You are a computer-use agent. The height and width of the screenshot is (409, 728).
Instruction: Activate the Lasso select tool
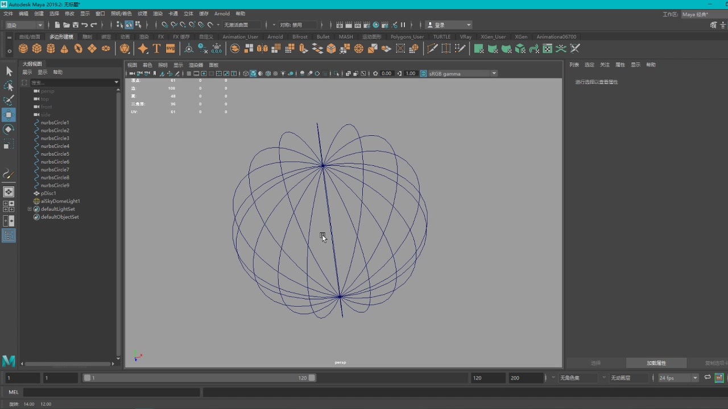(x=9, y=86)
